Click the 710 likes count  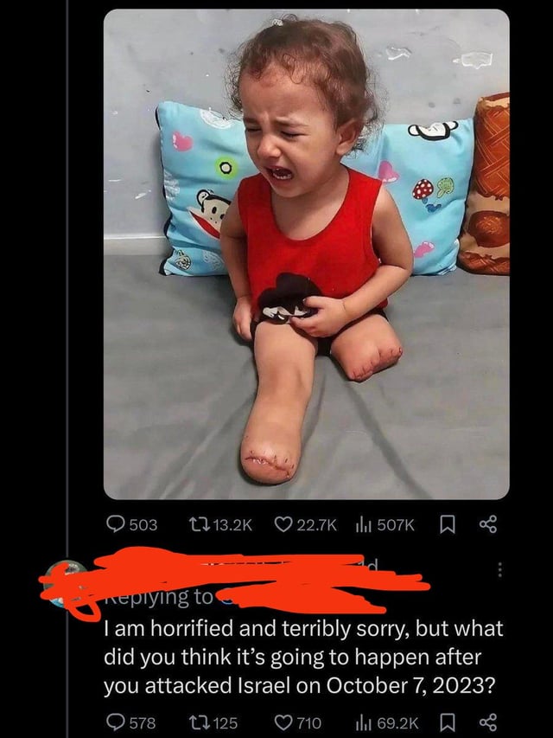point(309,722)
